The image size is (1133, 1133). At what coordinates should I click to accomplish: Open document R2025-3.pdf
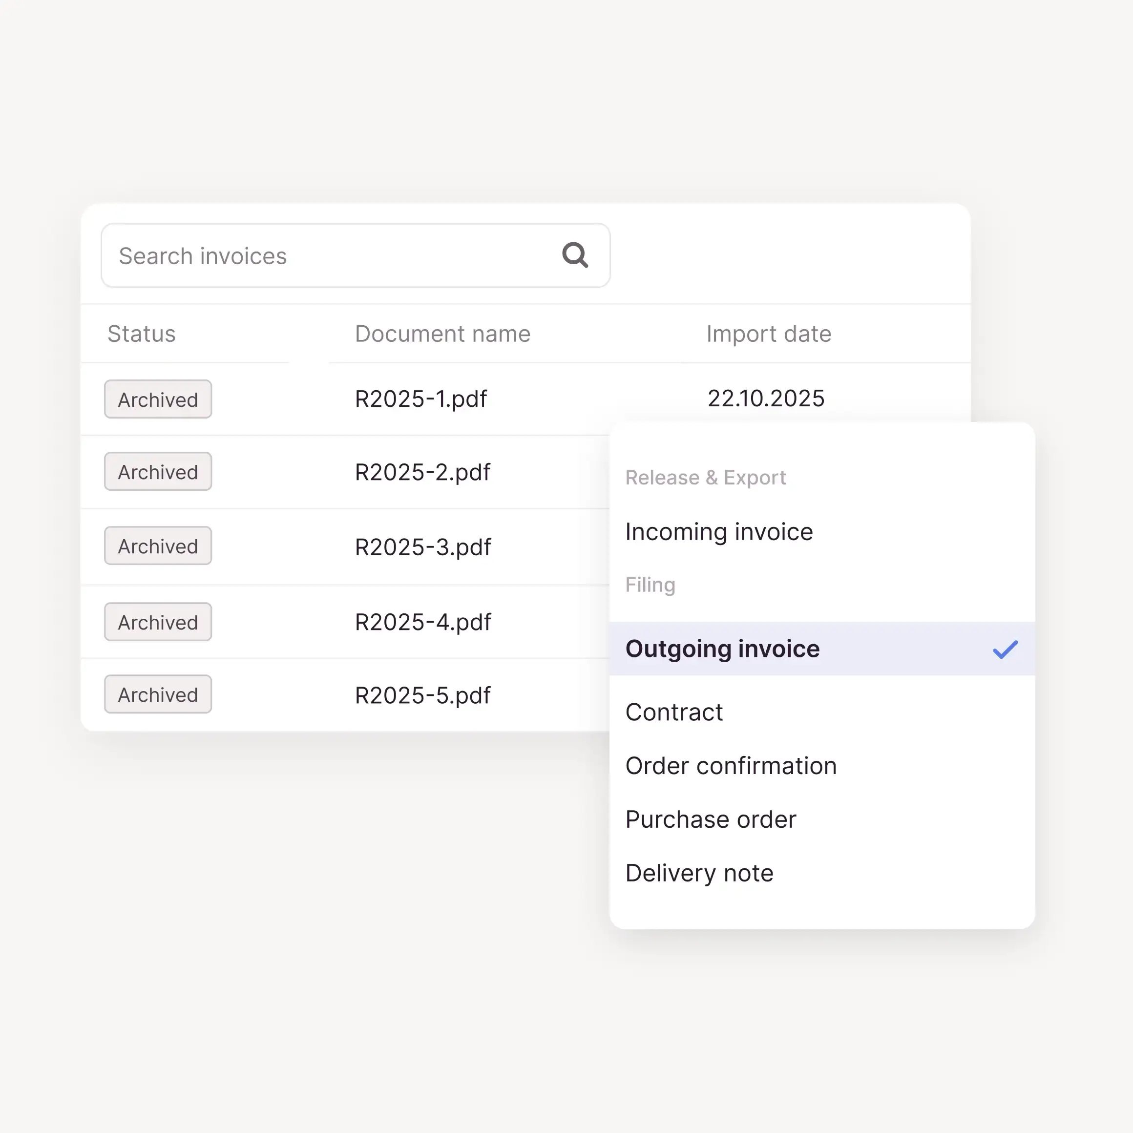coord(422,546)
